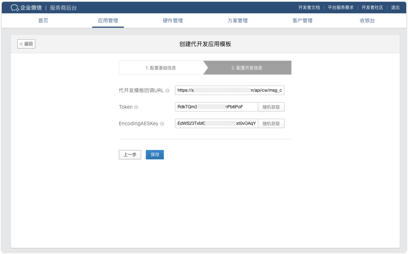Open the 首页 tab
Viewport: 408px width, 254px height.
(x=43, y=21)
